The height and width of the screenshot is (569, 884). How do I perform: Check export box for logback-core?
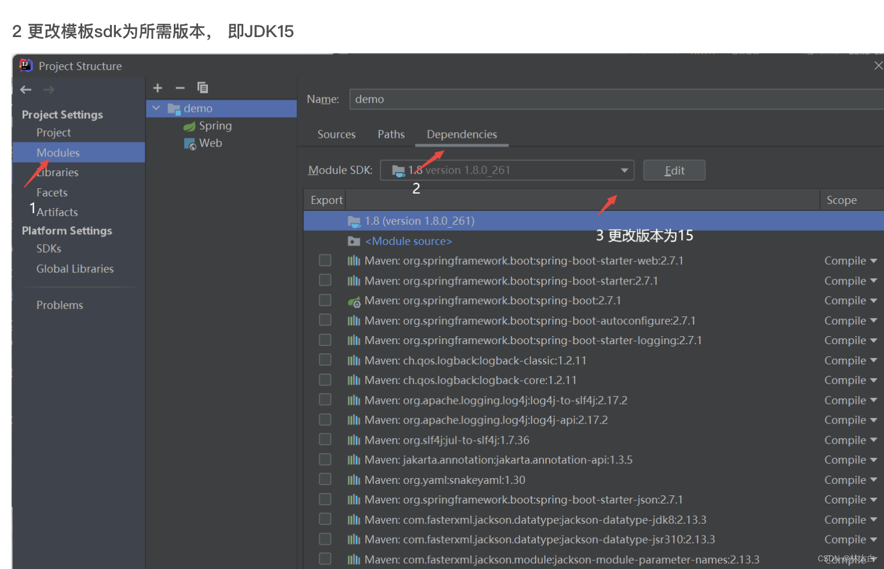tap(325, 380)
